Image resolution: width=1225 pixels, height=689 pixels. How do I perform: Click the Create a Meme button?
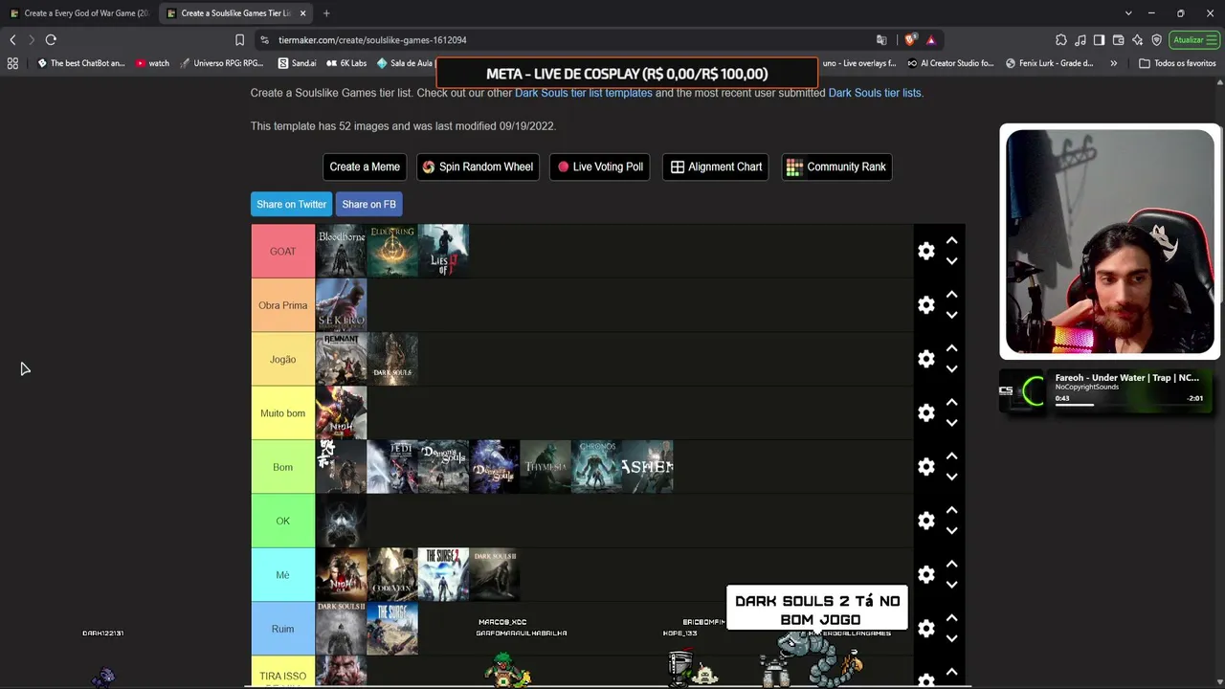(x=365, y=167)
